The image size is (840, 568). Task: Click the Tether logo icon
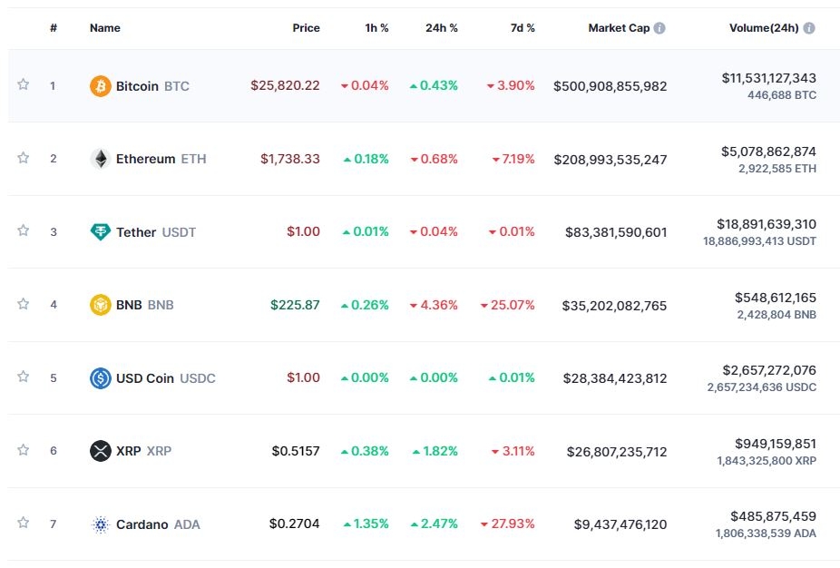coord(101,232)
